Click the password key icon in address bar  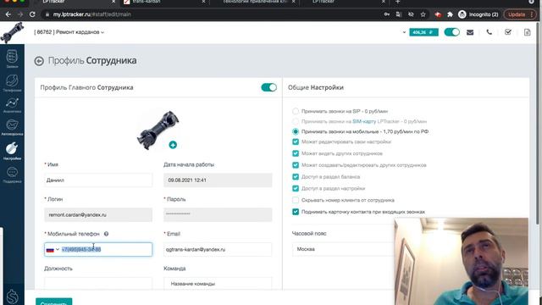pyautogui.click(x=387, y=14)
